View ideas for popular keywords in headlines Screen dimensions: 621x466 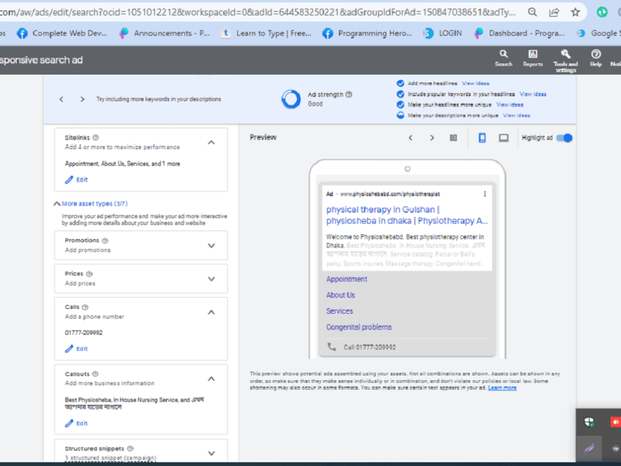point(533,94)
